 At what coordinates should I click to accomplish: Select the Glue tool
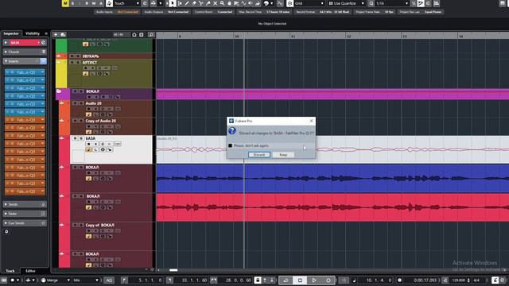208,3
